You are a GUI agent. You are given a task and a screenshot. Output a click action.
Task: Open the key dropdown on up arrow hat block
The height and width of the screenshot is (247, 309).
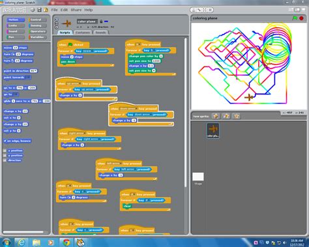tap(74, 83)
